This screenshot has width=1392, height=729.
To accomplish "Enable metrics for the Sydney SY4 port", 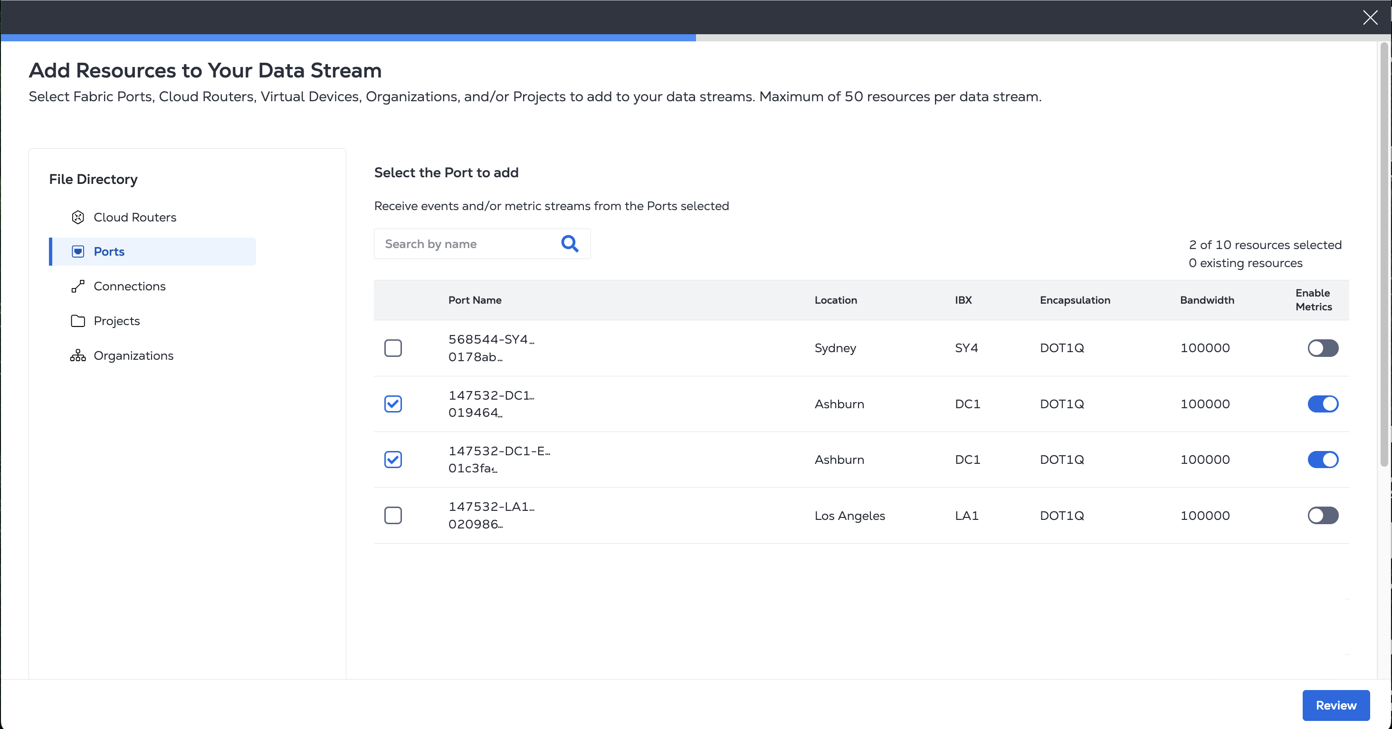I will [1323, 348].
